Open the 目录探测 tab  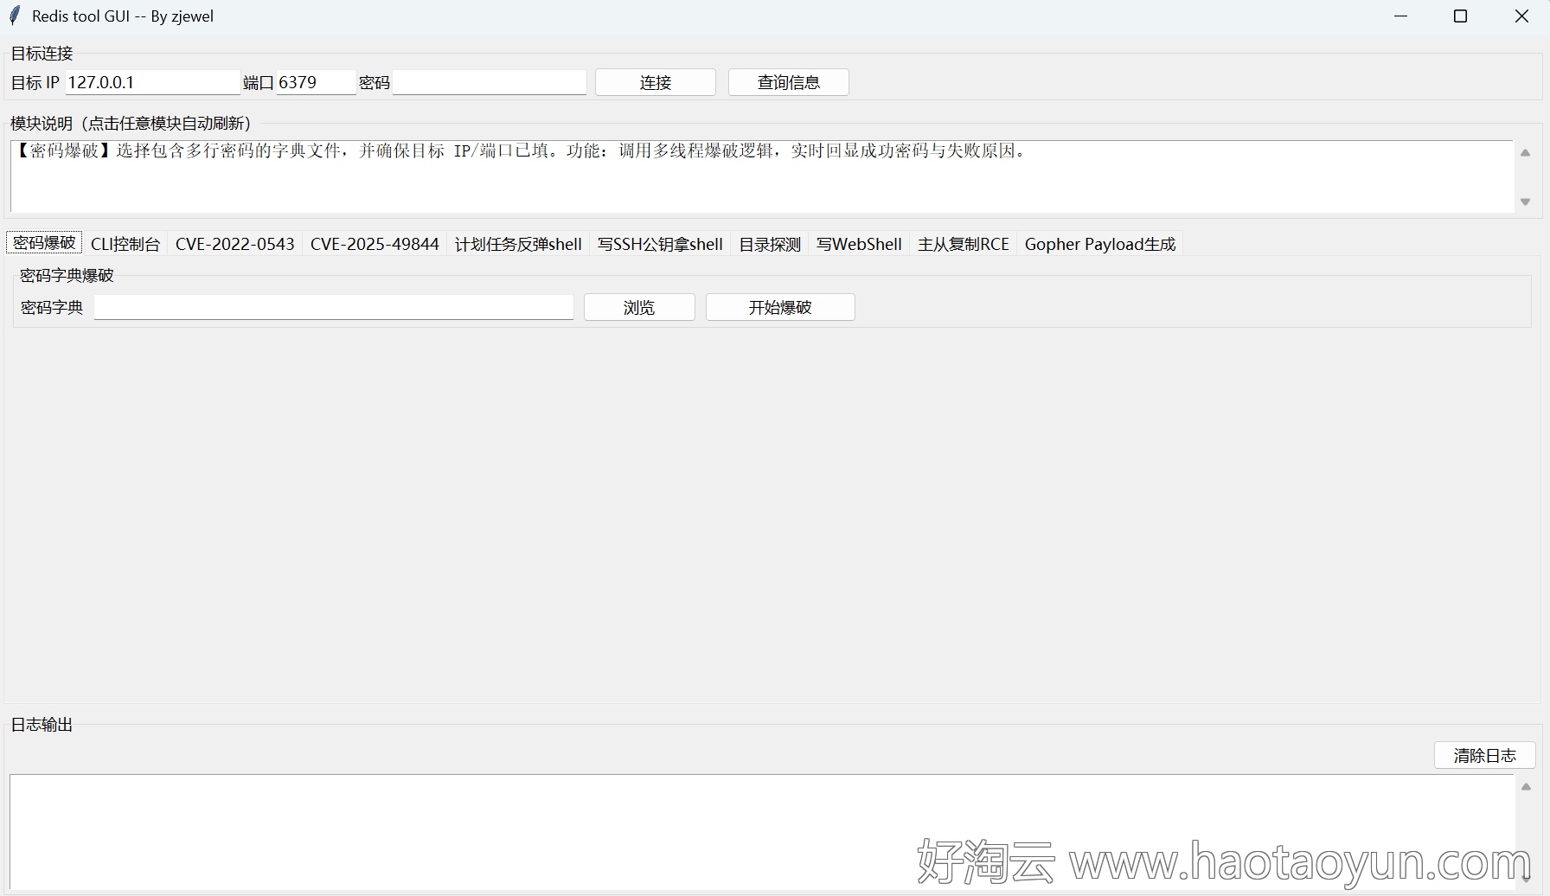point(770,244)
